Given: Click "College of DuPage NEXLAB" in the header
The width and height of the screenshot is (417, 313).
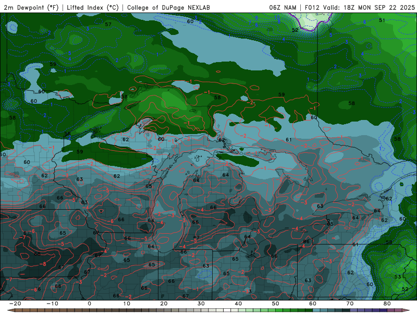Looking at the screenshot, I should click(x=168, y=7).
